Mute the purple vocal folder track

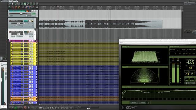click(x=30, y=41)
